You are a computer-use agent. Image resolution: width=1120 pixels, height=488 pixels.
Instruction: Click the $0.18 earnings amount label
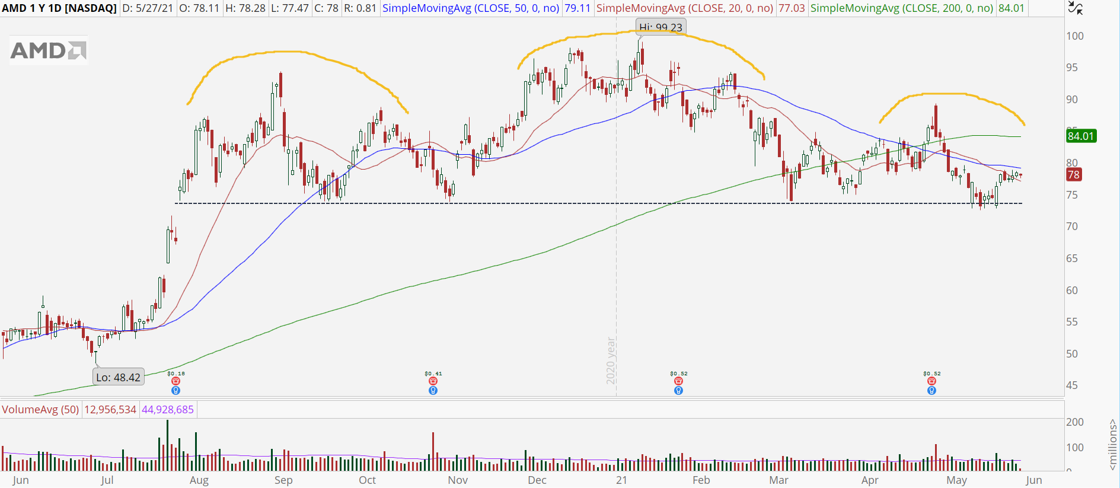176,374
